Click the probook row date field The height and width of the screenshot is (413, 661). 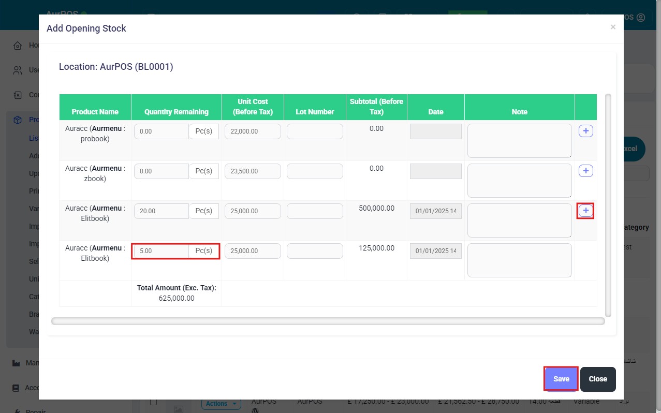tap(436, 131)
